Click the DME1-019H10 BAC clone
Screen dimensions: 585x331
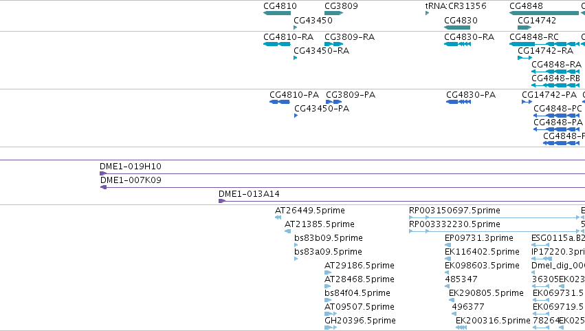point(342,173)
